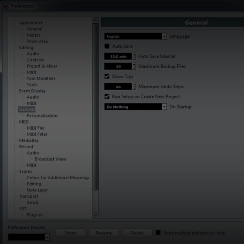The width and height of the screenshot is (244, 244).
Task: Open the Personalization preferences page
Action: point(42,116)
